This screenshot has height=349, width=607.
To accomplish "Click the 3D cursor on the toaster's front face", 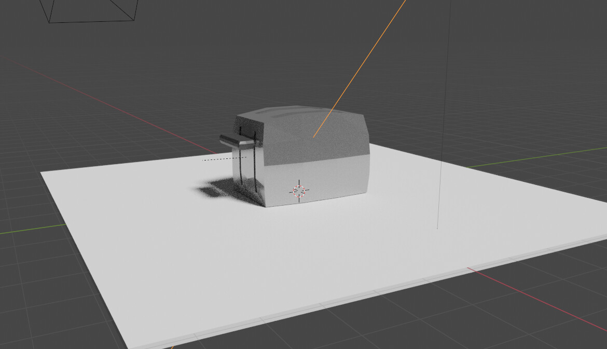I will click(x=299, y=190).
